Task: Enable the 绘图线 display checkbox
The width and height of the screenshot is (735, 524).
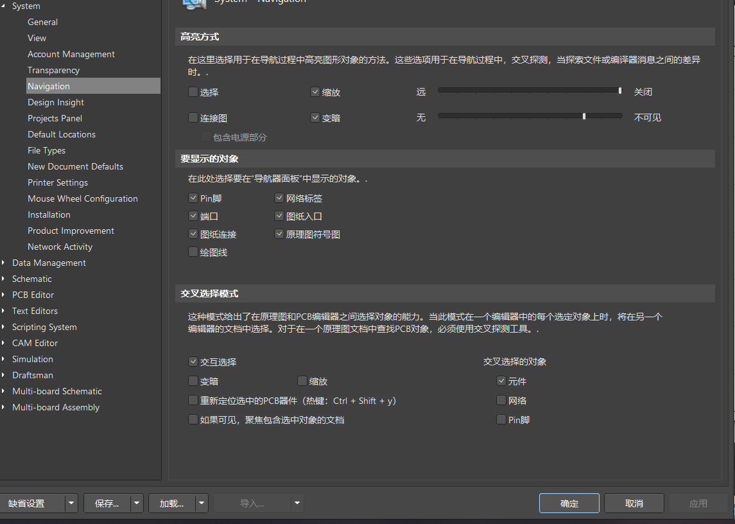Action: (193, 252)
